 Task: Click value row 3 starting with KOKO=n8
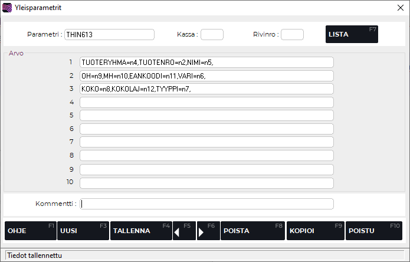(x=206, y=89)
